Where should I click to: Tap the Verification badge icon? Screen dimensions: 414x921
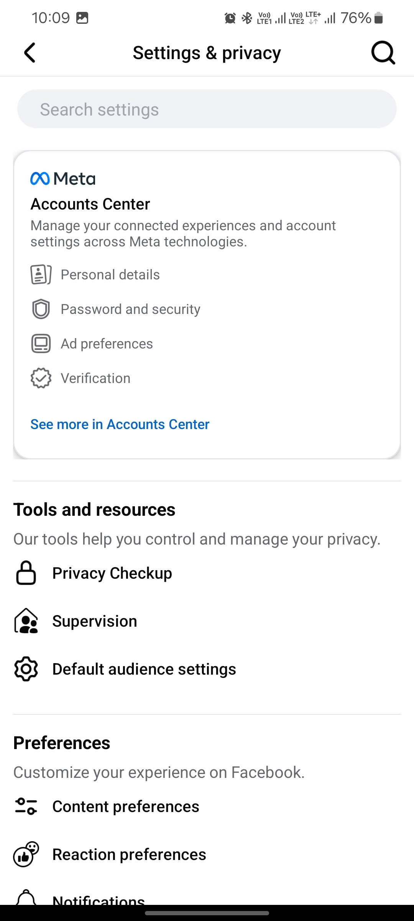point(41,378)
